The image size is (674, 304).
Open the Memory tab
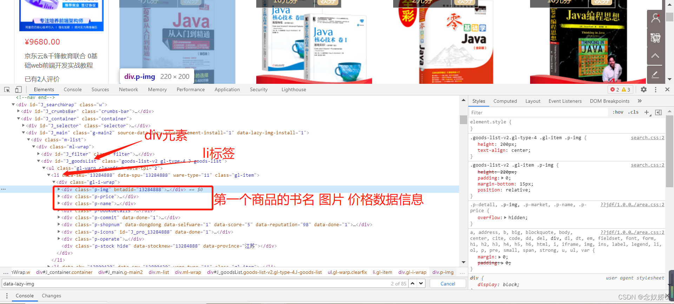[x=157, y=89]
